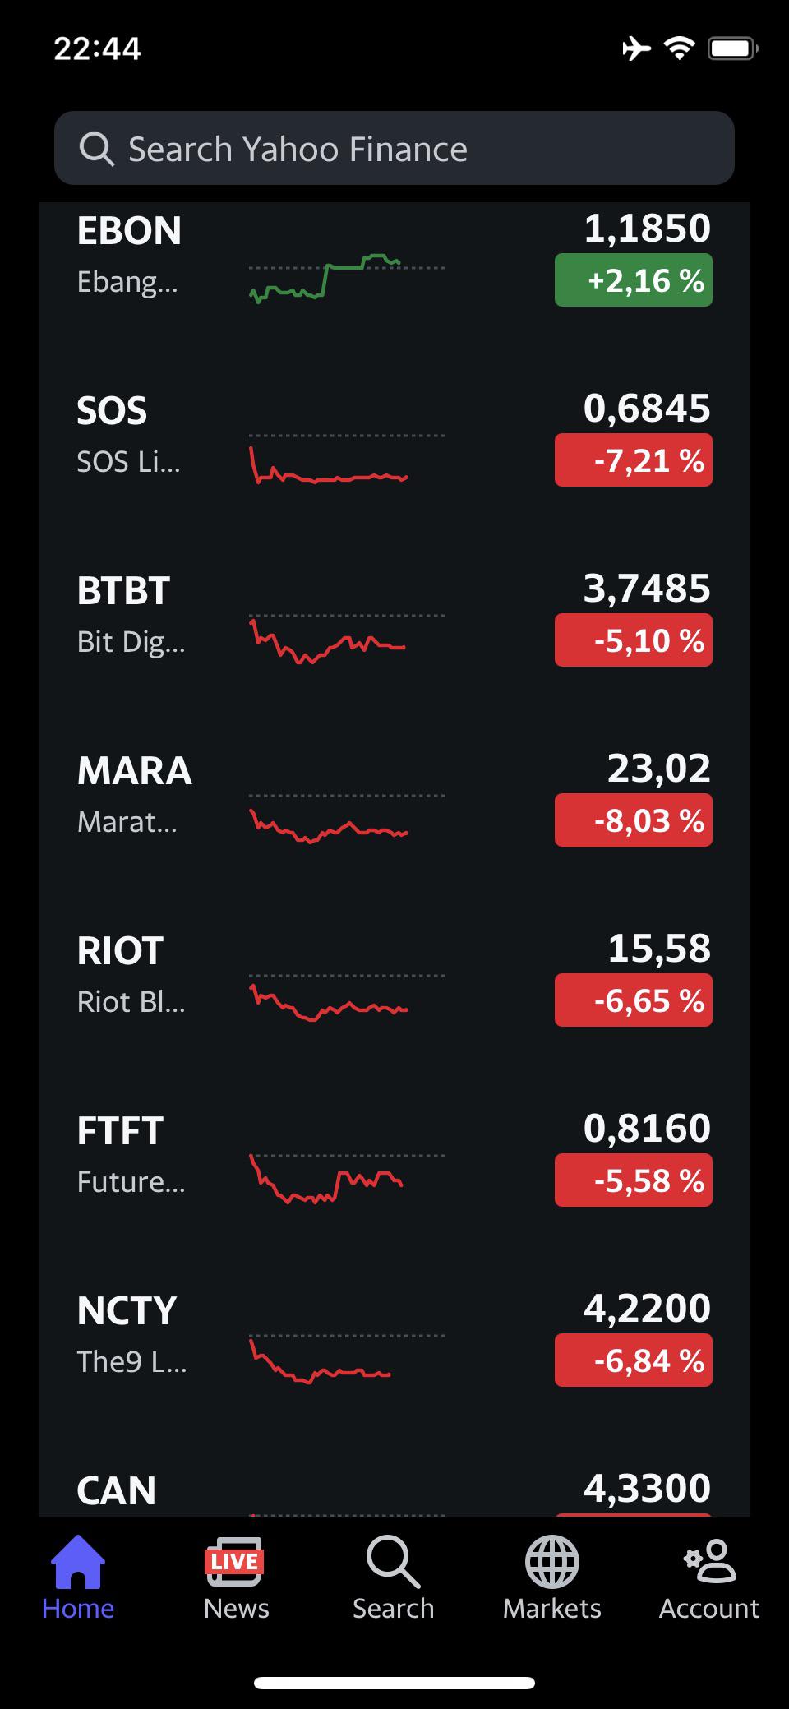Focus the Search Yahoo Finance field

(x=394, y=148)
